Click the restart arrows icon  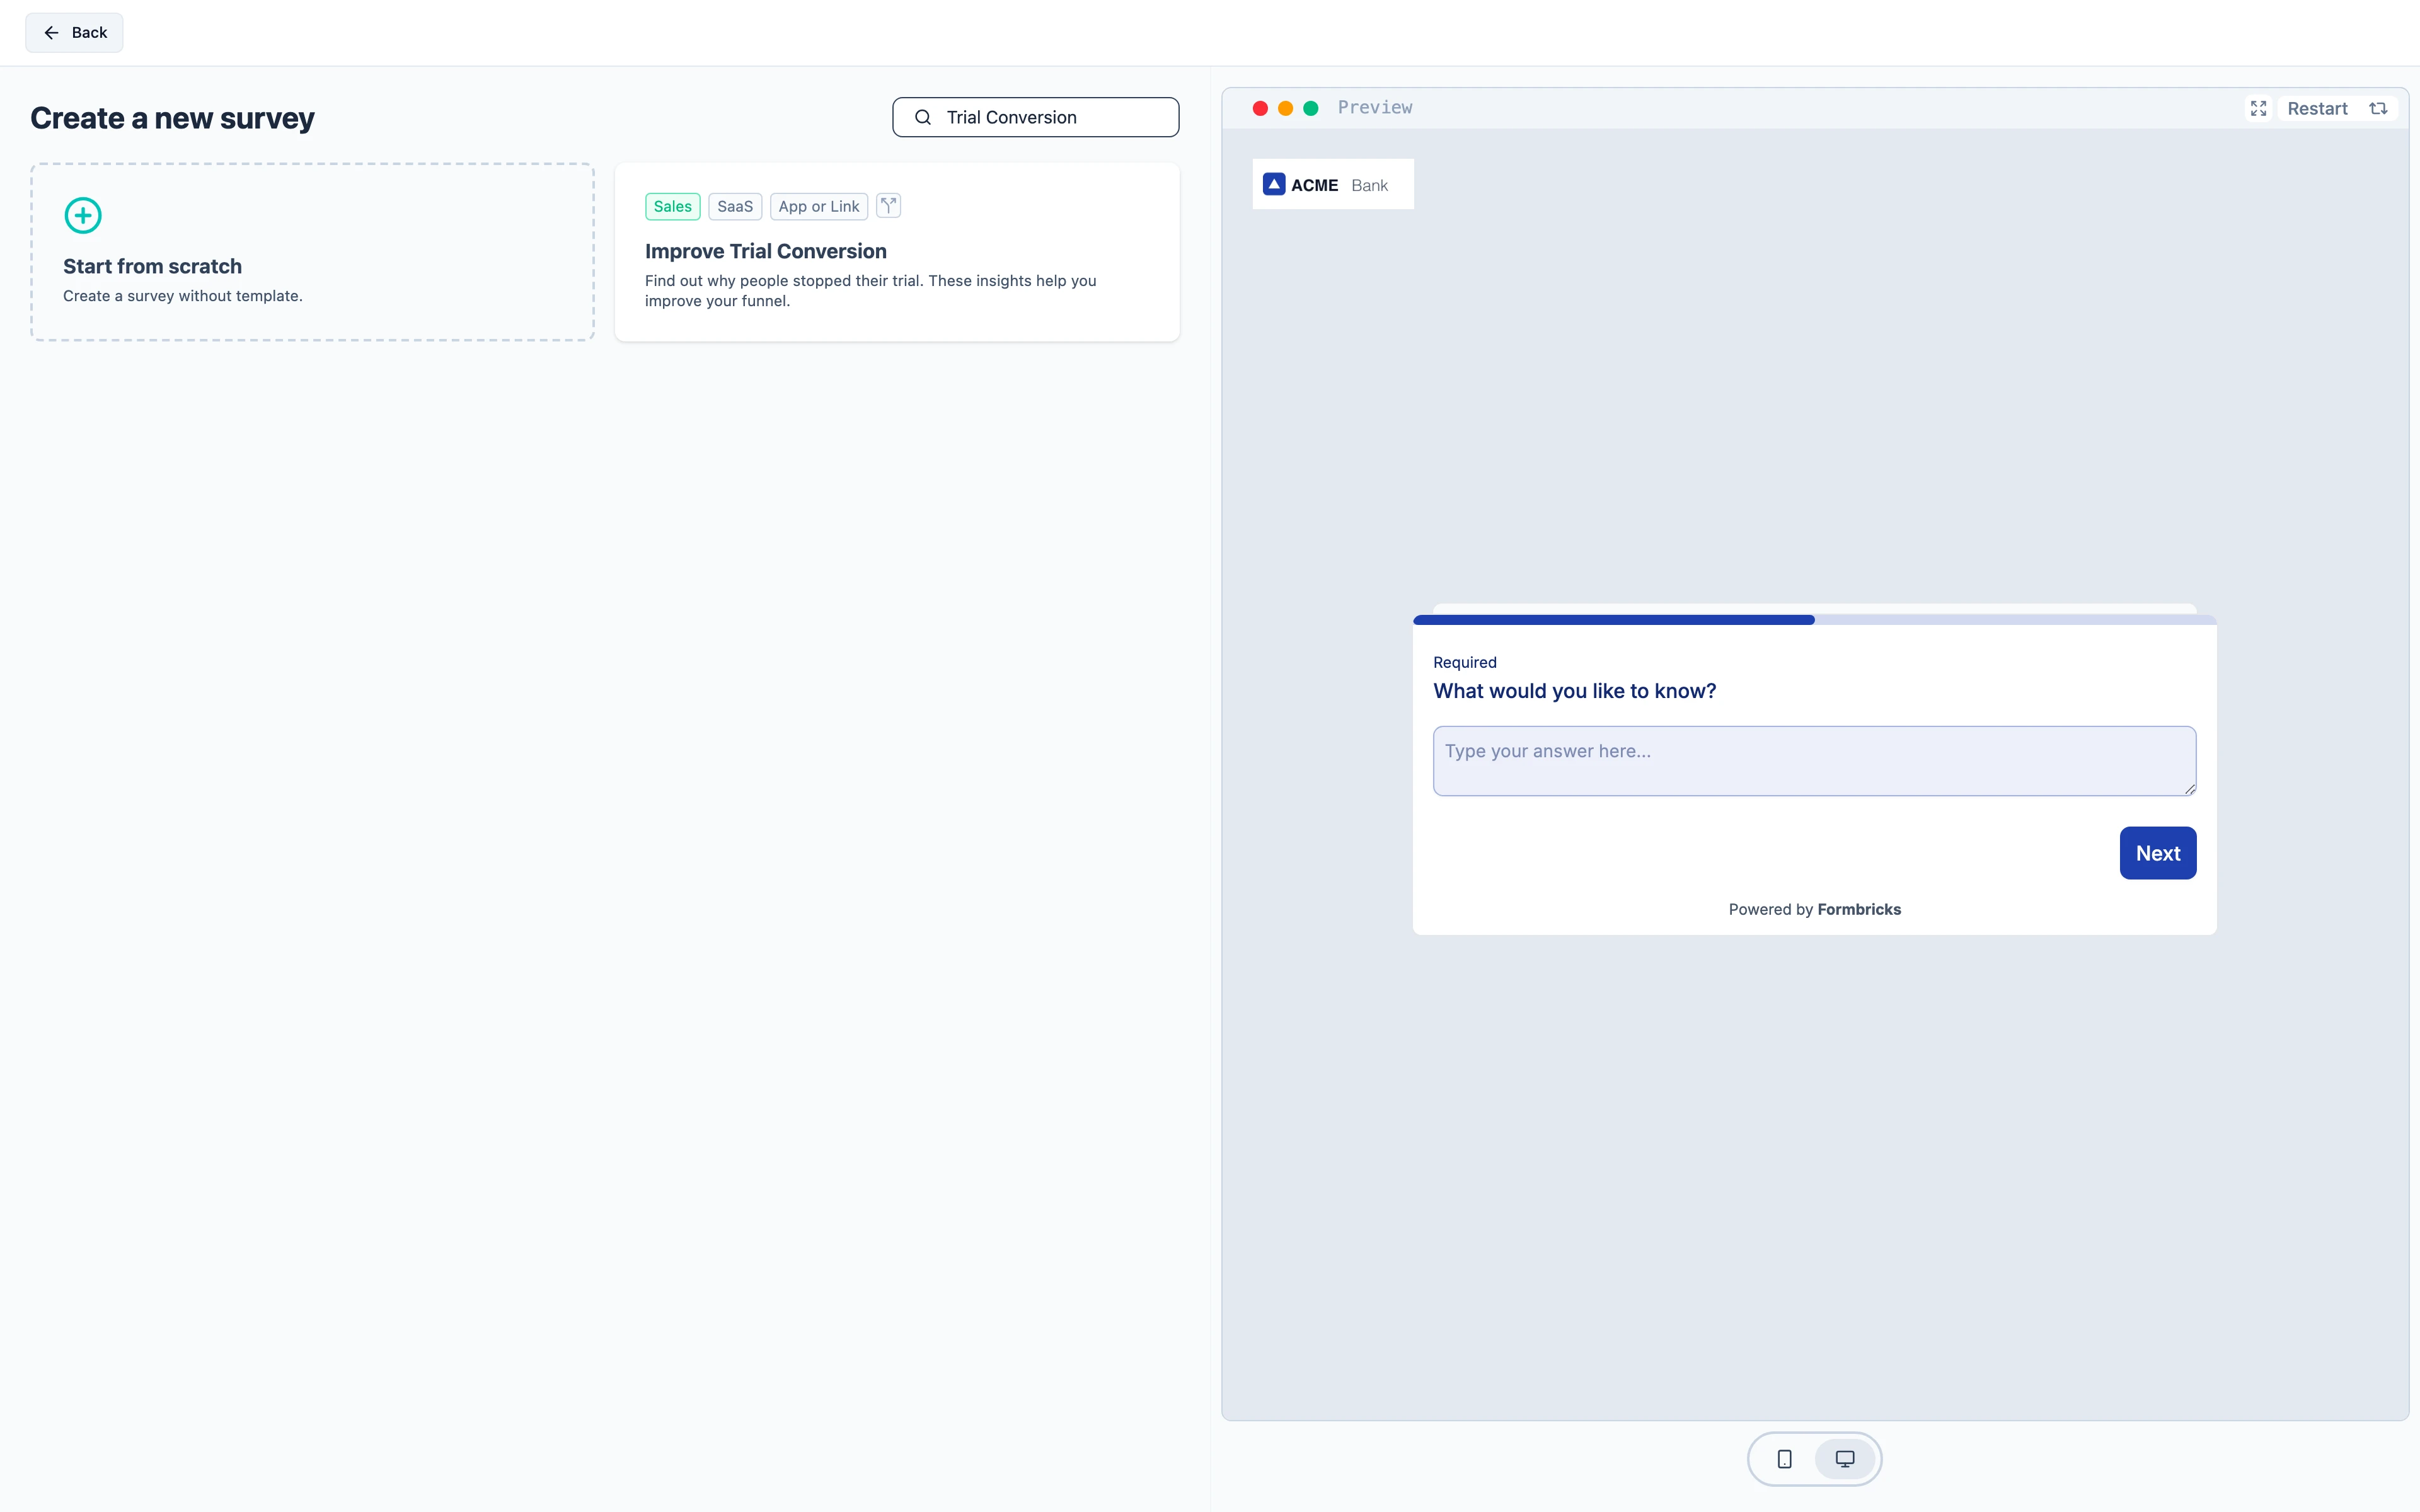2378,108
